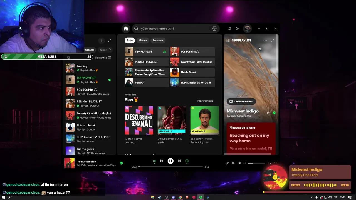Enter fullscreen from player bar
Screen dimensions: 356x200
276,163
